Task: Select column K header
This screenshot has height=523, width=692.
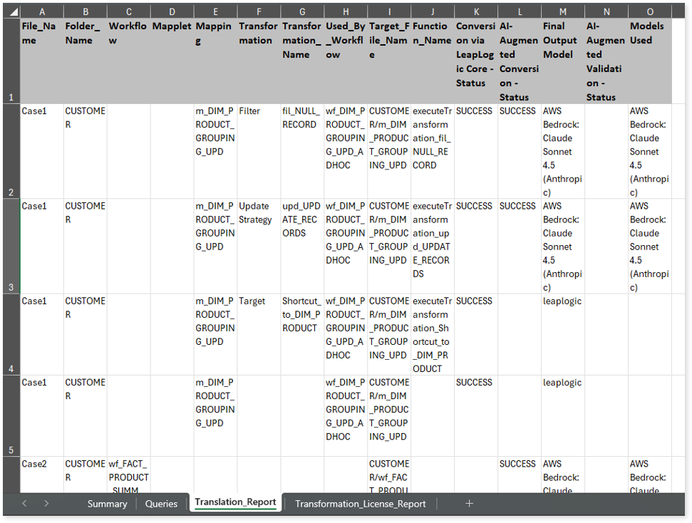Action: coord(475,11)
